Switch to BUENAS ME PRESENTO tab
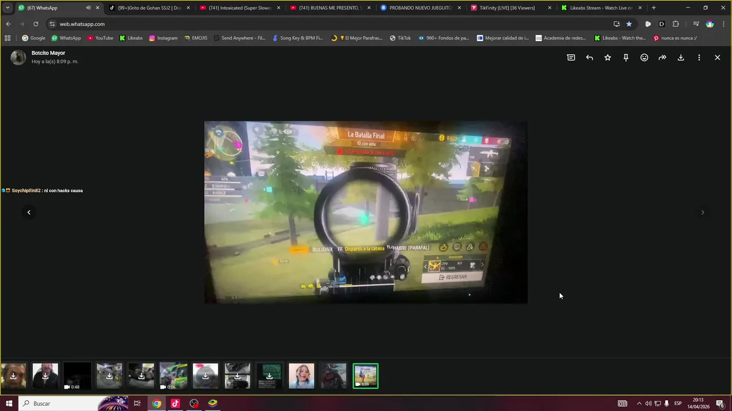This screenshot has height=411, width=732. [x=329, y=8]
